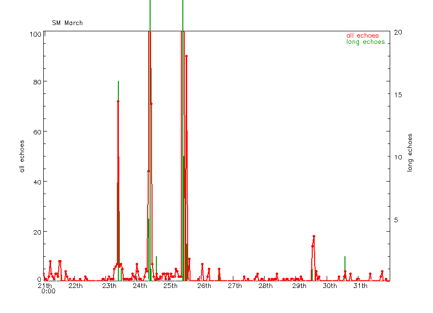Click the '22th' x-axis date label
The height and width of the screenshot is (313, 433).
(x=76, y=286)
